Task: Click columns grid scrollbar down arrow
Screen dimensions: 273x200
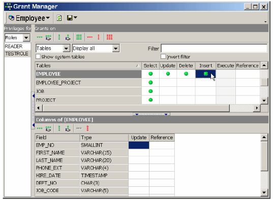Action: click(264, 192)
